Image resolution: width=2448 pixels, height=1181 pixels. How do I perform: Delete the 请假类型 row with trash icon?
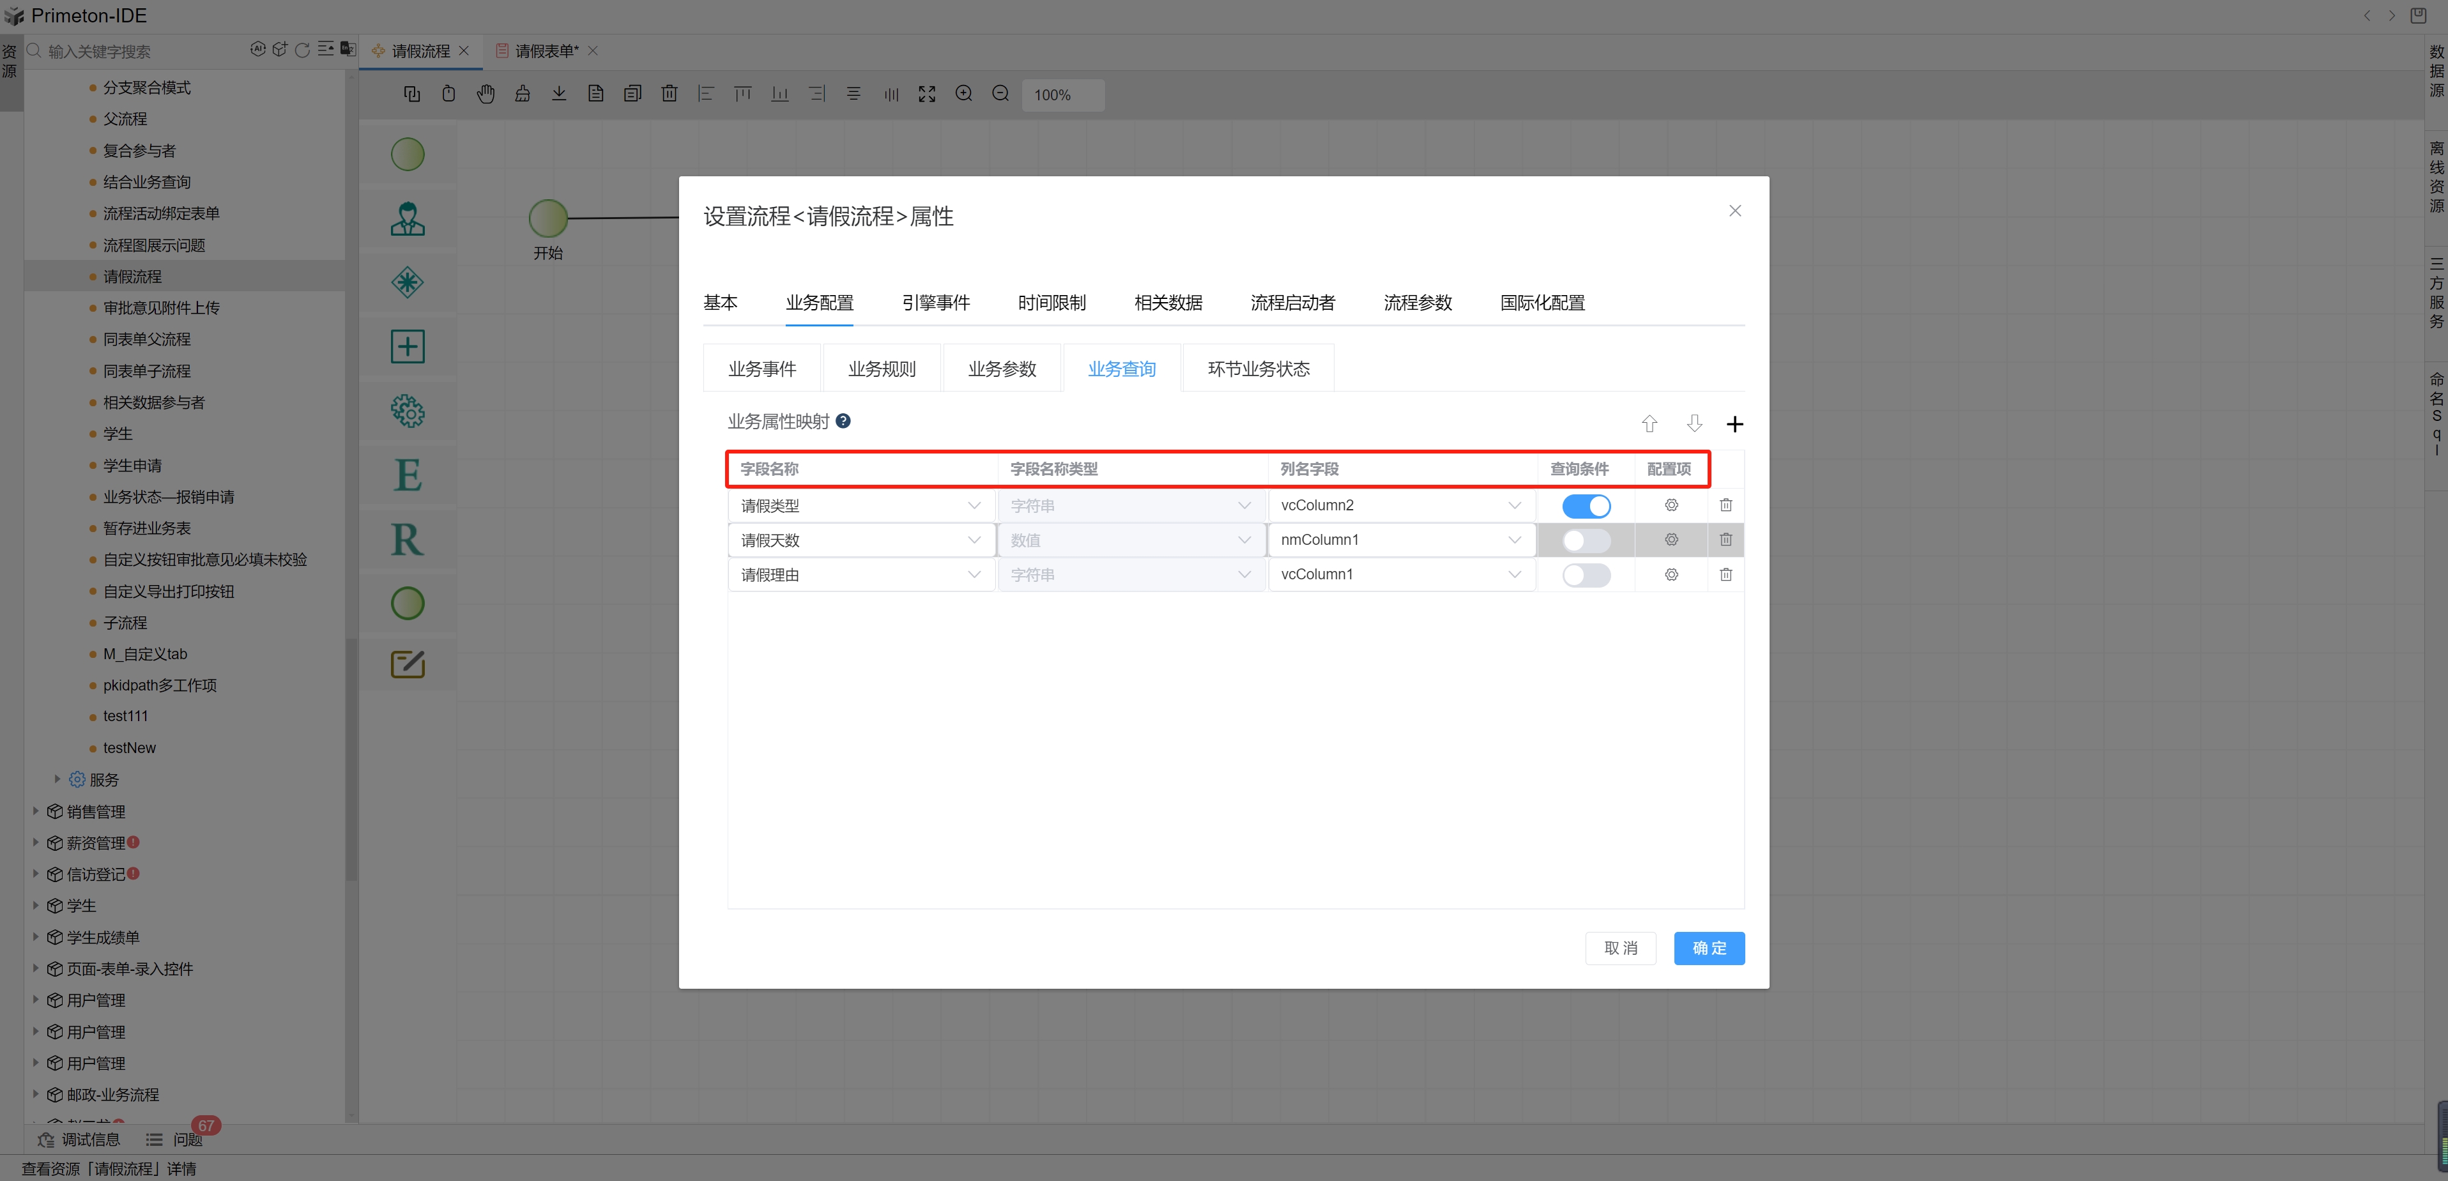(x=1725, y=505)
